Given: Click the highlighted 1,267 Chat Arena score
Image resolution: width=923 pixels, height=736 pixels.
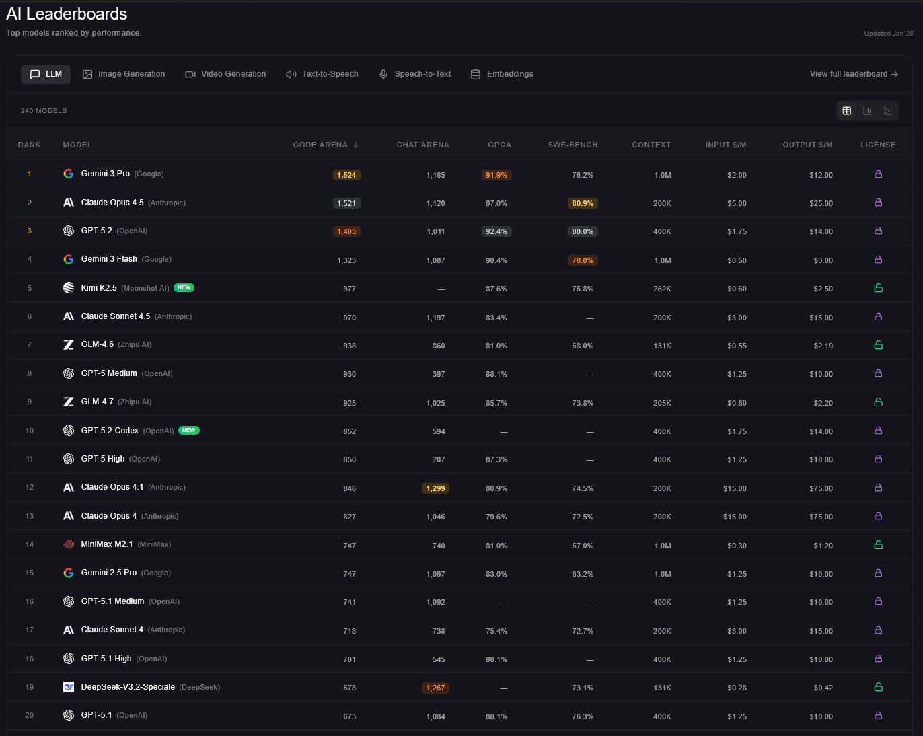Looking at the screenshot, I should point(435,688).
